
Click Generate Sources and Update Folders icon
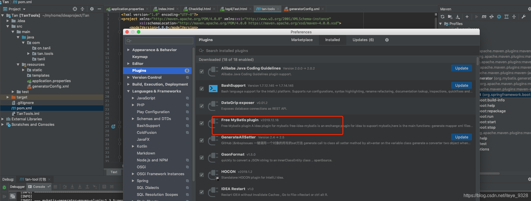tap(450, 17)
